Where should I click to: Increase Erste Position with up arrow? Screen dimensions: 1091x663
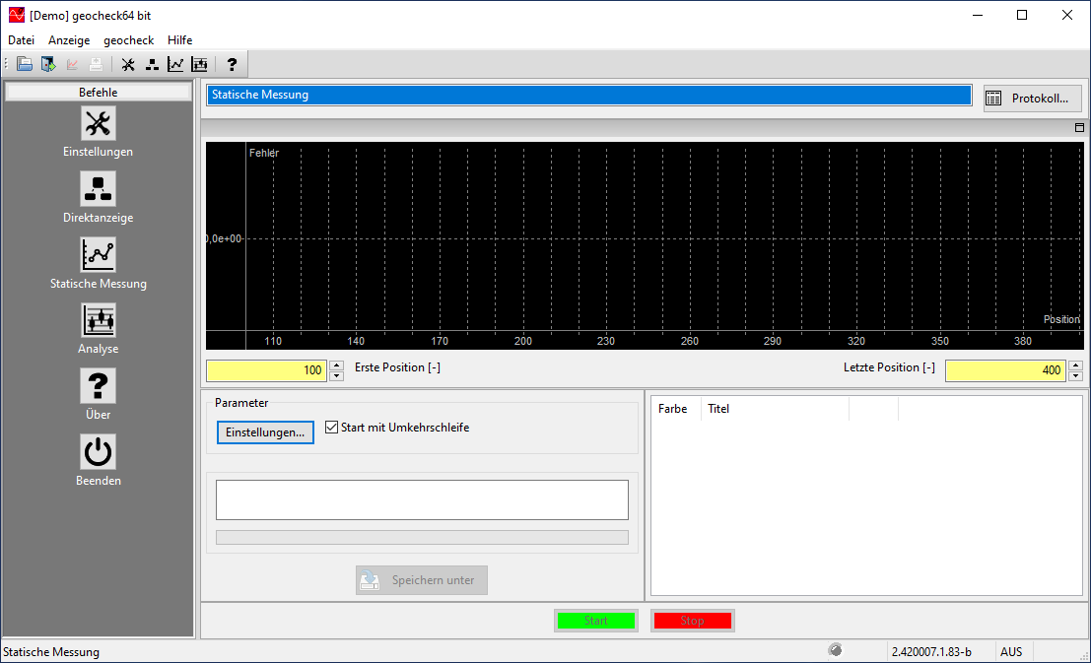336,365
